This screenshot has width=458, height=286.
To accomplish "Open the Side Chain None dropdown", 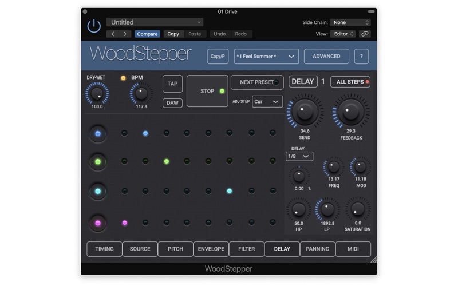I will coord(350,22).
